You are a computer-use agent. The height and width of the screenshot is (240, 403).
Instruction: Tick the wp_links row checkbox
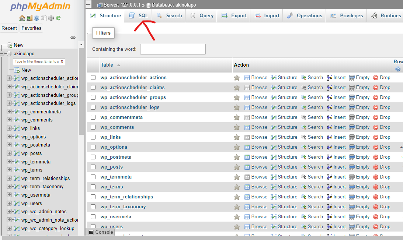93,137
